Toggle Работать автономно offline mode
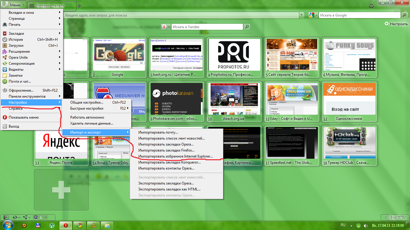410x230 pixels. pos(97,117)
